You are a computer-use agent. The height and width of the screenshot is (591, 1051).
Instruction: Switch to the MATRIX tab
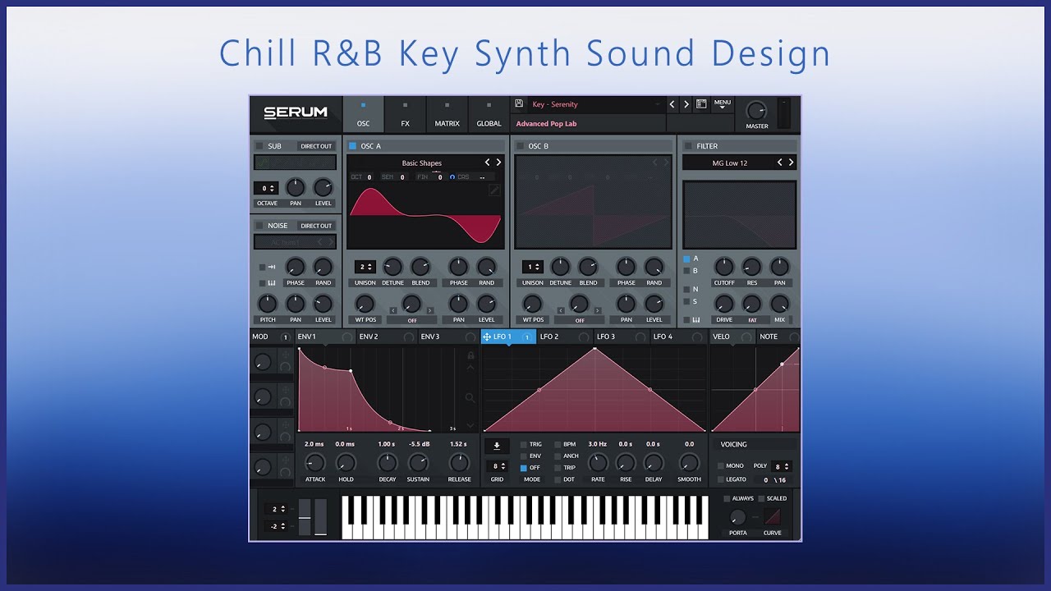tap(447, 115)
